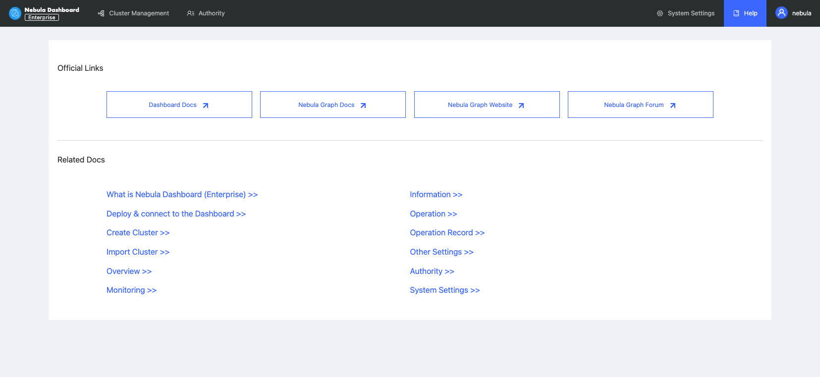Follow the Operation Record doc link
Screen dimensions: 820x377
(x=447, y=233)
